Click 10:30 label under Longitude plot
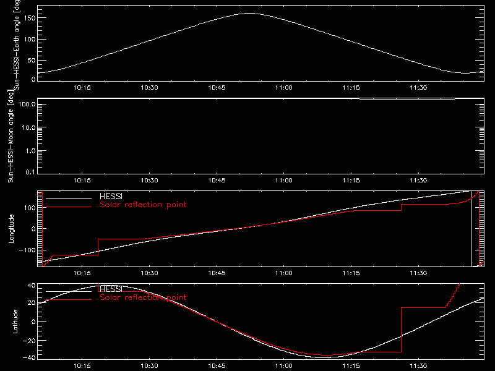 (149, 273)
